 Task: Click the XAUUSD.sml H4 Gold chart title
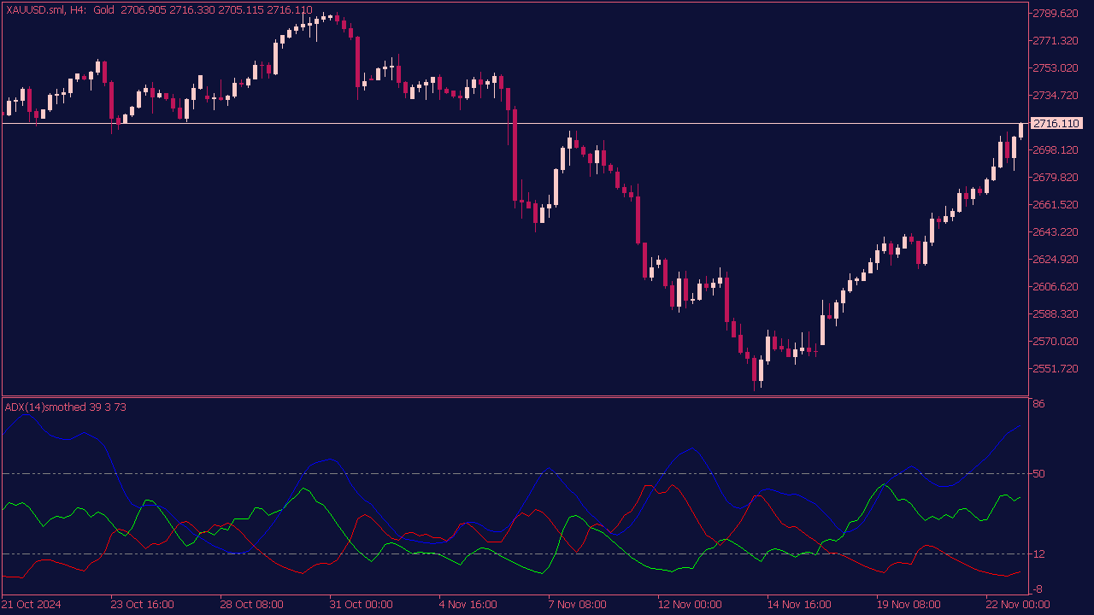pyautogui.click(x=159, y=10)
